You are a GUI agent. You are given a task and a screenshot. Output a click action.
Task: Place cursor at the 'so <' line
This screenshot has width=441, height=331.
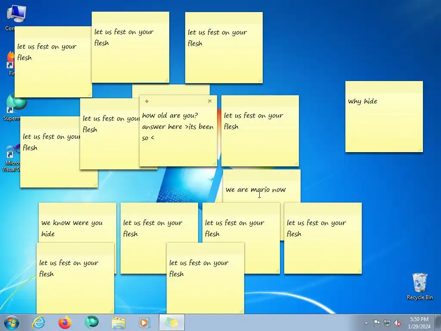[148, 138]
